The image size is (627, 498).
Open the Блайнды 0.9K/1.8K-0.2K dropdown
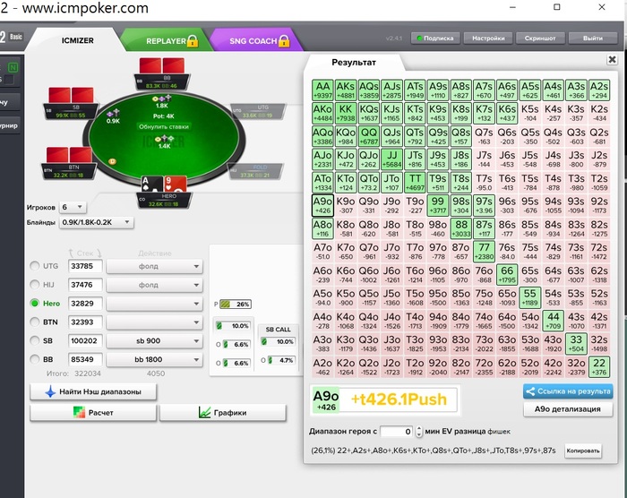point(96,222)
